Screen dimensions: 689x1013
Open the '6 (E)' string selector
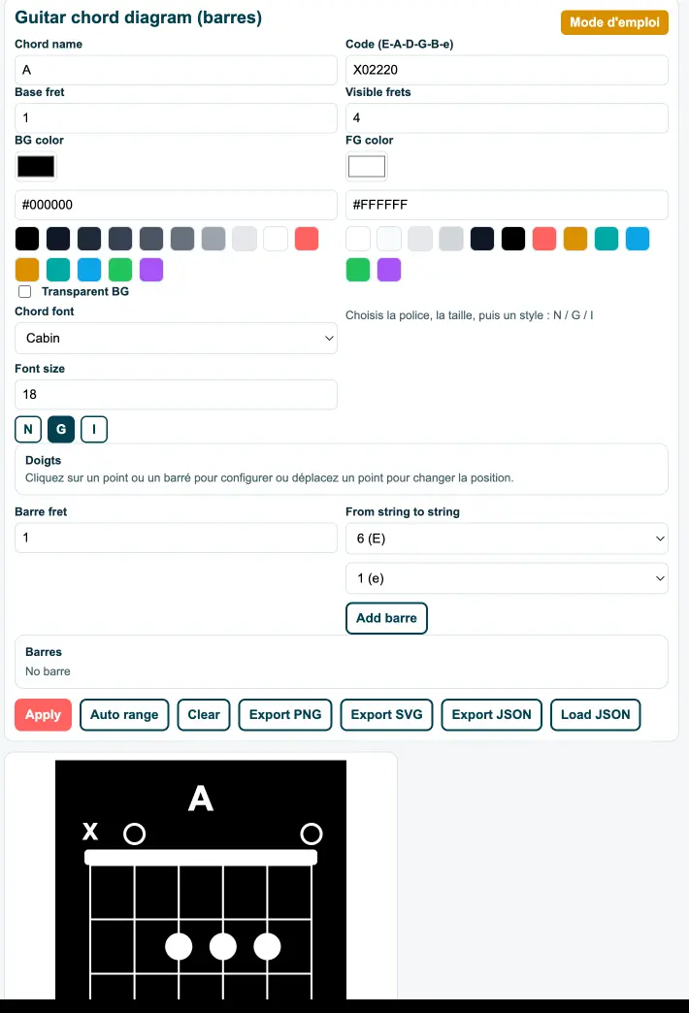pyautogui.click(x=507, y=538)
